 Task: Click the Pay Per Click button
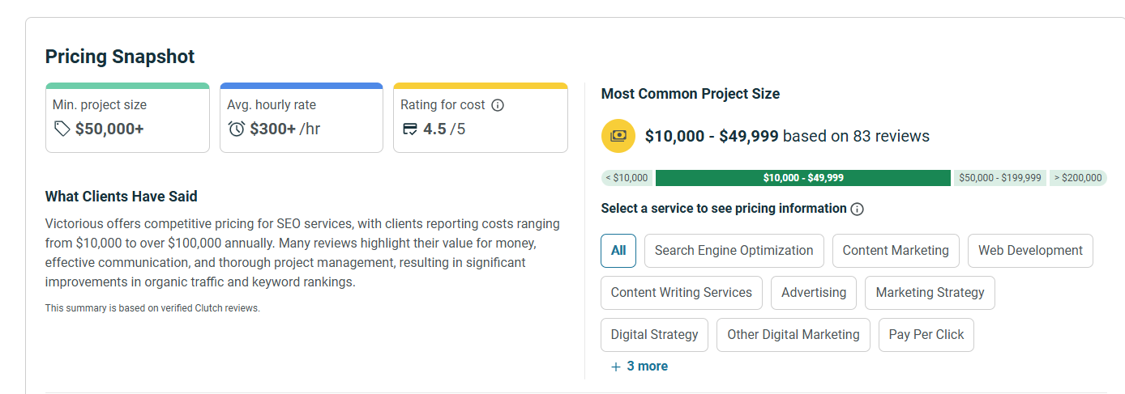coord(926,335)
